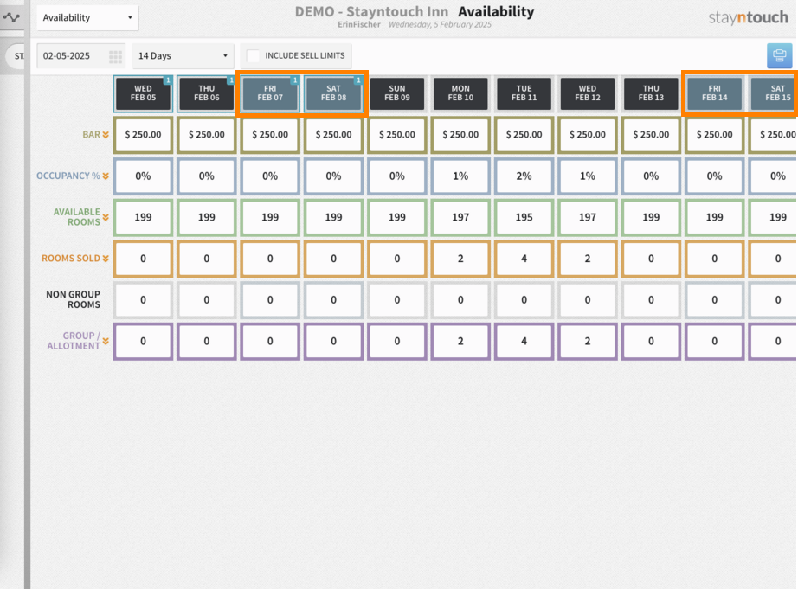Expand the Rooms Sold row

click(106, 259)
